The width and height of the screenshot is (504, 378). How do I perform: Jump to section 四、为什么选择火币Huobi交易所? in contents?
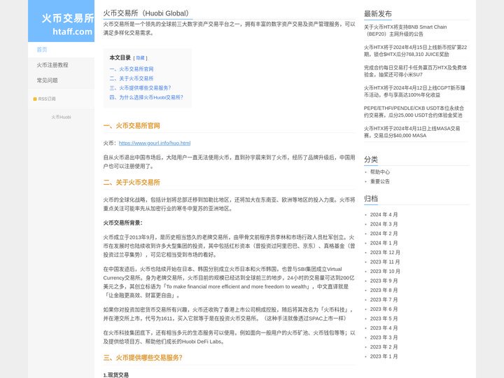click(146, 97)
